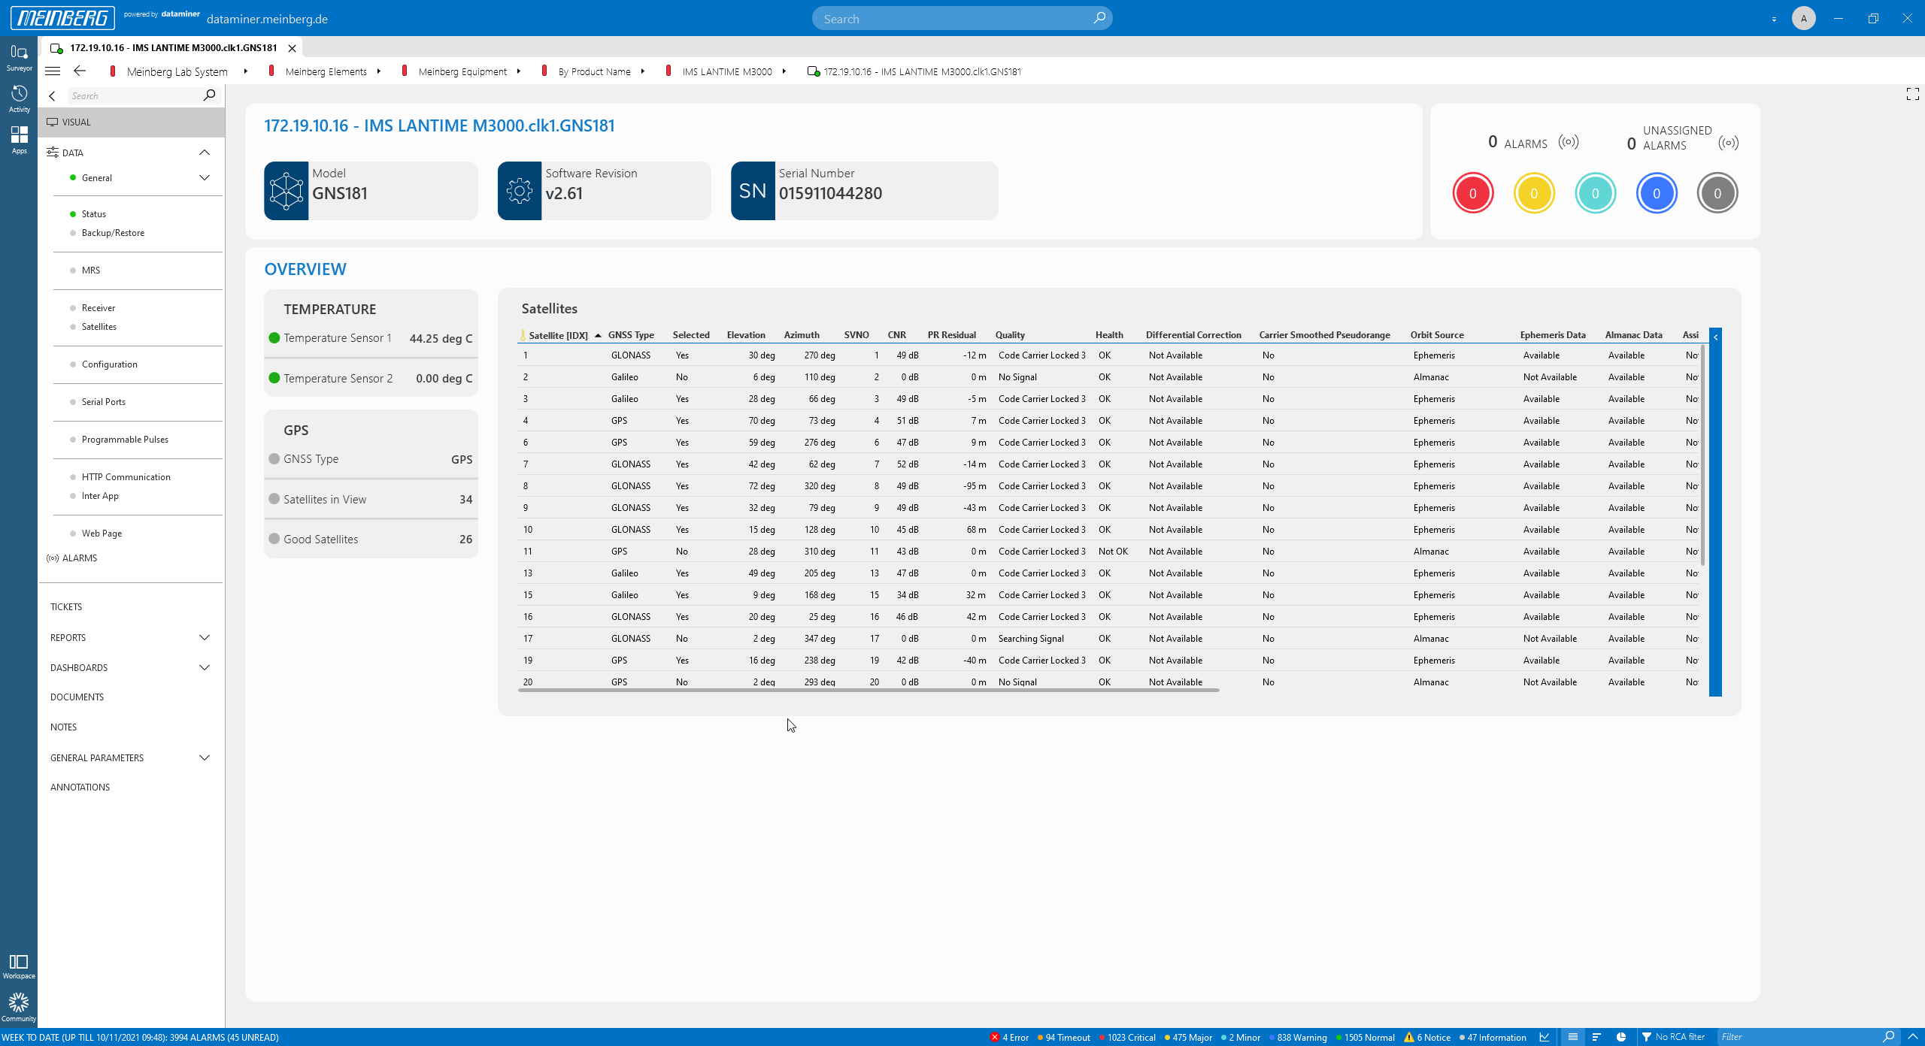Collapse the DATA section

204,153
